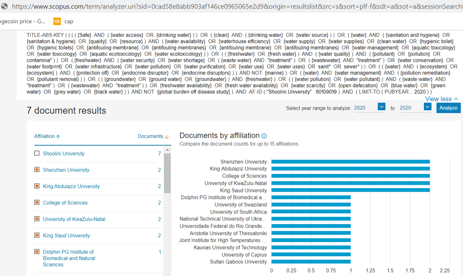
Task: Click the Sultan Qaboos University chart bar
Action: (x=311, y=261)
